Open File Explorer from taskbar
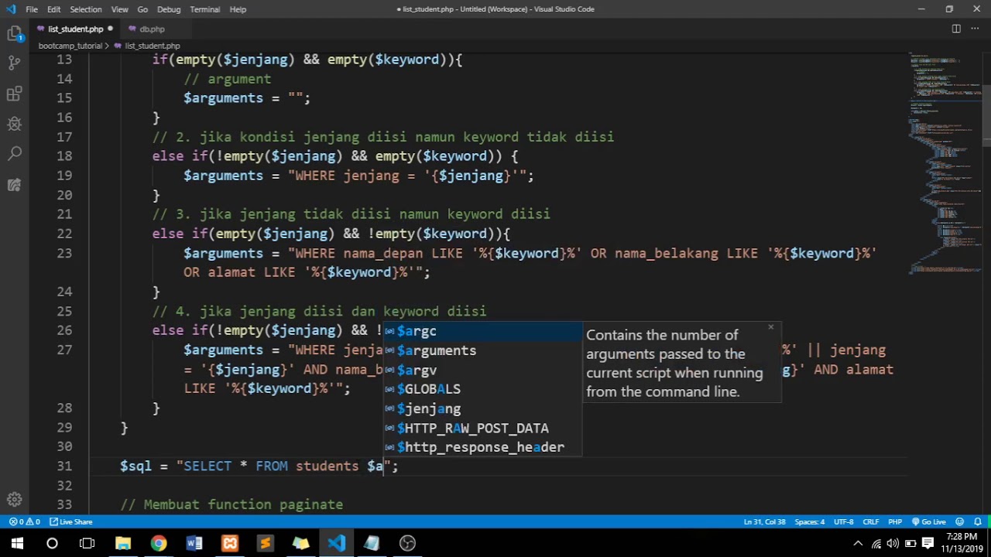This screenshot has width=991, height=557. click(123, 543)
